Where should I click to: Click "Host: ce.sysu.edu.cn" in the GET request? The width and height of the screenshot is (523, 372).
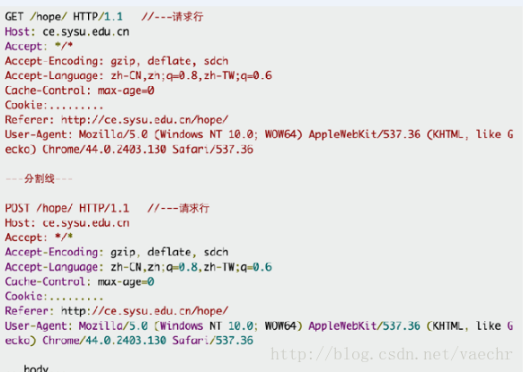66,32
